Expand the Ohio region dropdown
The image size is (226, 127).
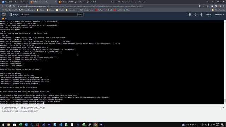(209, 14)
